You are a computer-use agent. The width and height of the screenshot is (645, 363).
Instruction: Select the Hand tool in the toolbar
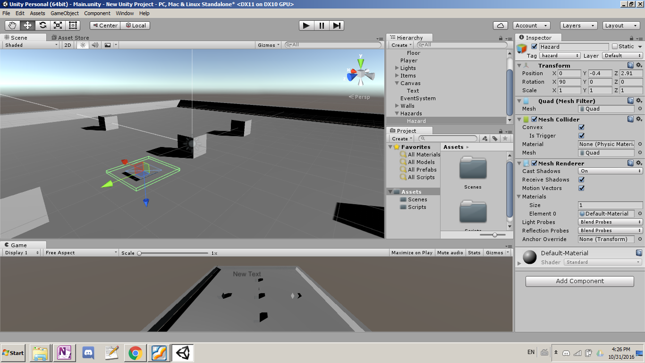coord(11,26)
